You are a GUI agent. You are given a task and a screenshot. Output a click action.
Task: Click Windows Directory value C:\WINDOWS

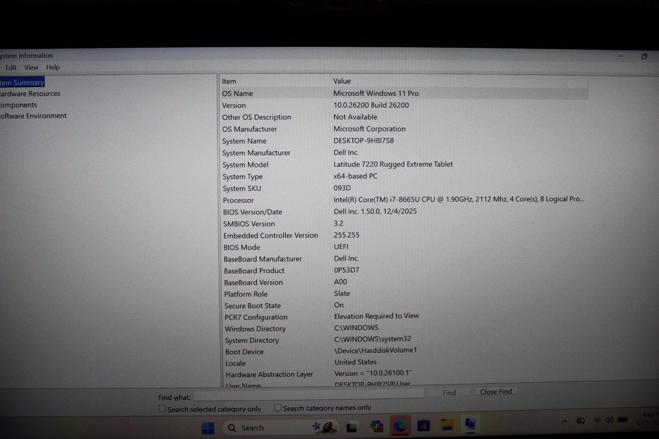356,327
